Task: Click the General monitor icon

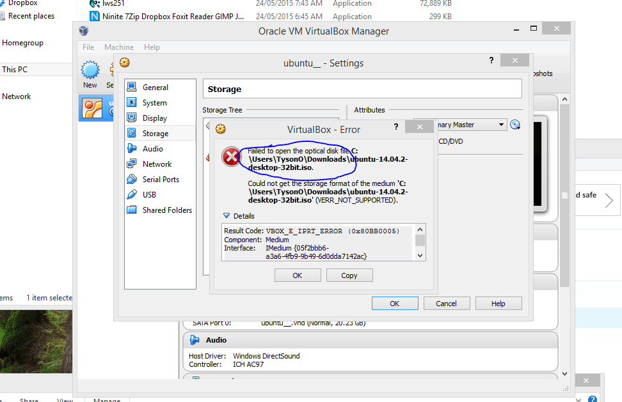Action: 132,87
